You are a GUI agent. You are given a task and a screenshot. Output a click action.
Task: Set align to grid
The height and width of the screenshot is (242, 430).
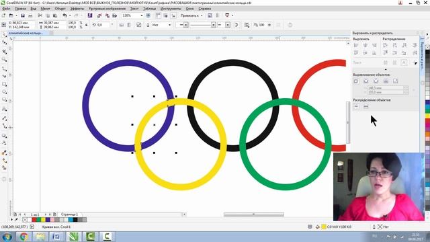pos(386,81)
